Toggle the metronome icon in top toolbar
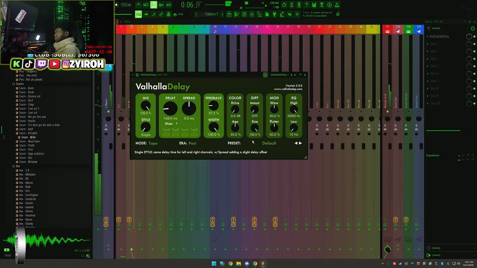Viewport: 477px width, 268px height. (138, 5)
